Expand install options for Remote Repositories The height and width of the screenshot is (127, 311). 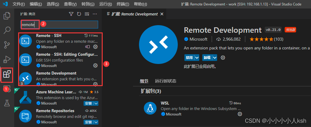coord(96,122)
